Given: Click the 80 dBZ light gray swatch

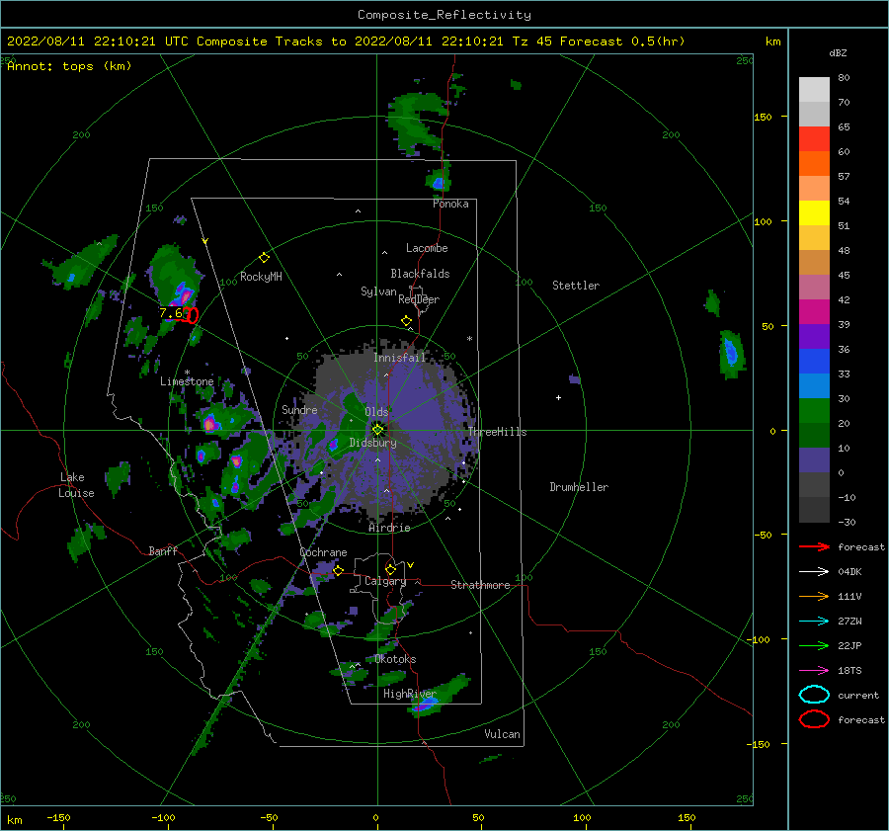Looking at the screenshot, I should coord(814,90).
